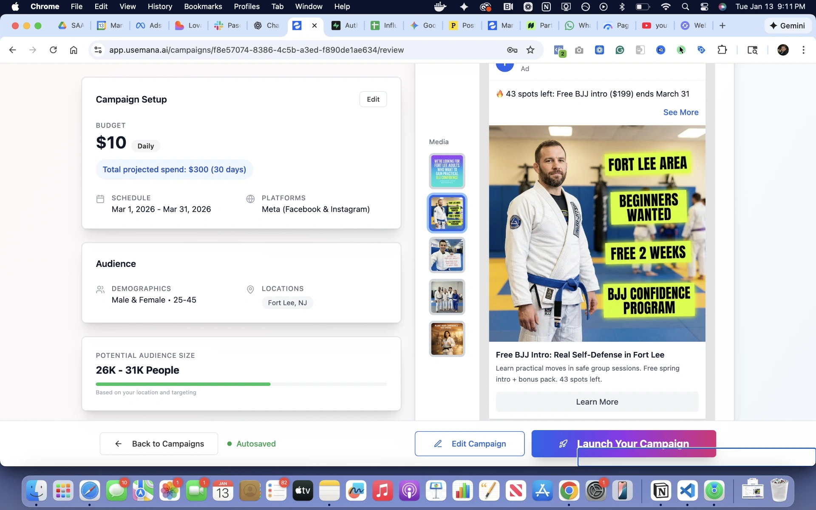The image size is (816, 510).
Task: Open the Chrome three-dot menu
Action: (x=803, y=50)
